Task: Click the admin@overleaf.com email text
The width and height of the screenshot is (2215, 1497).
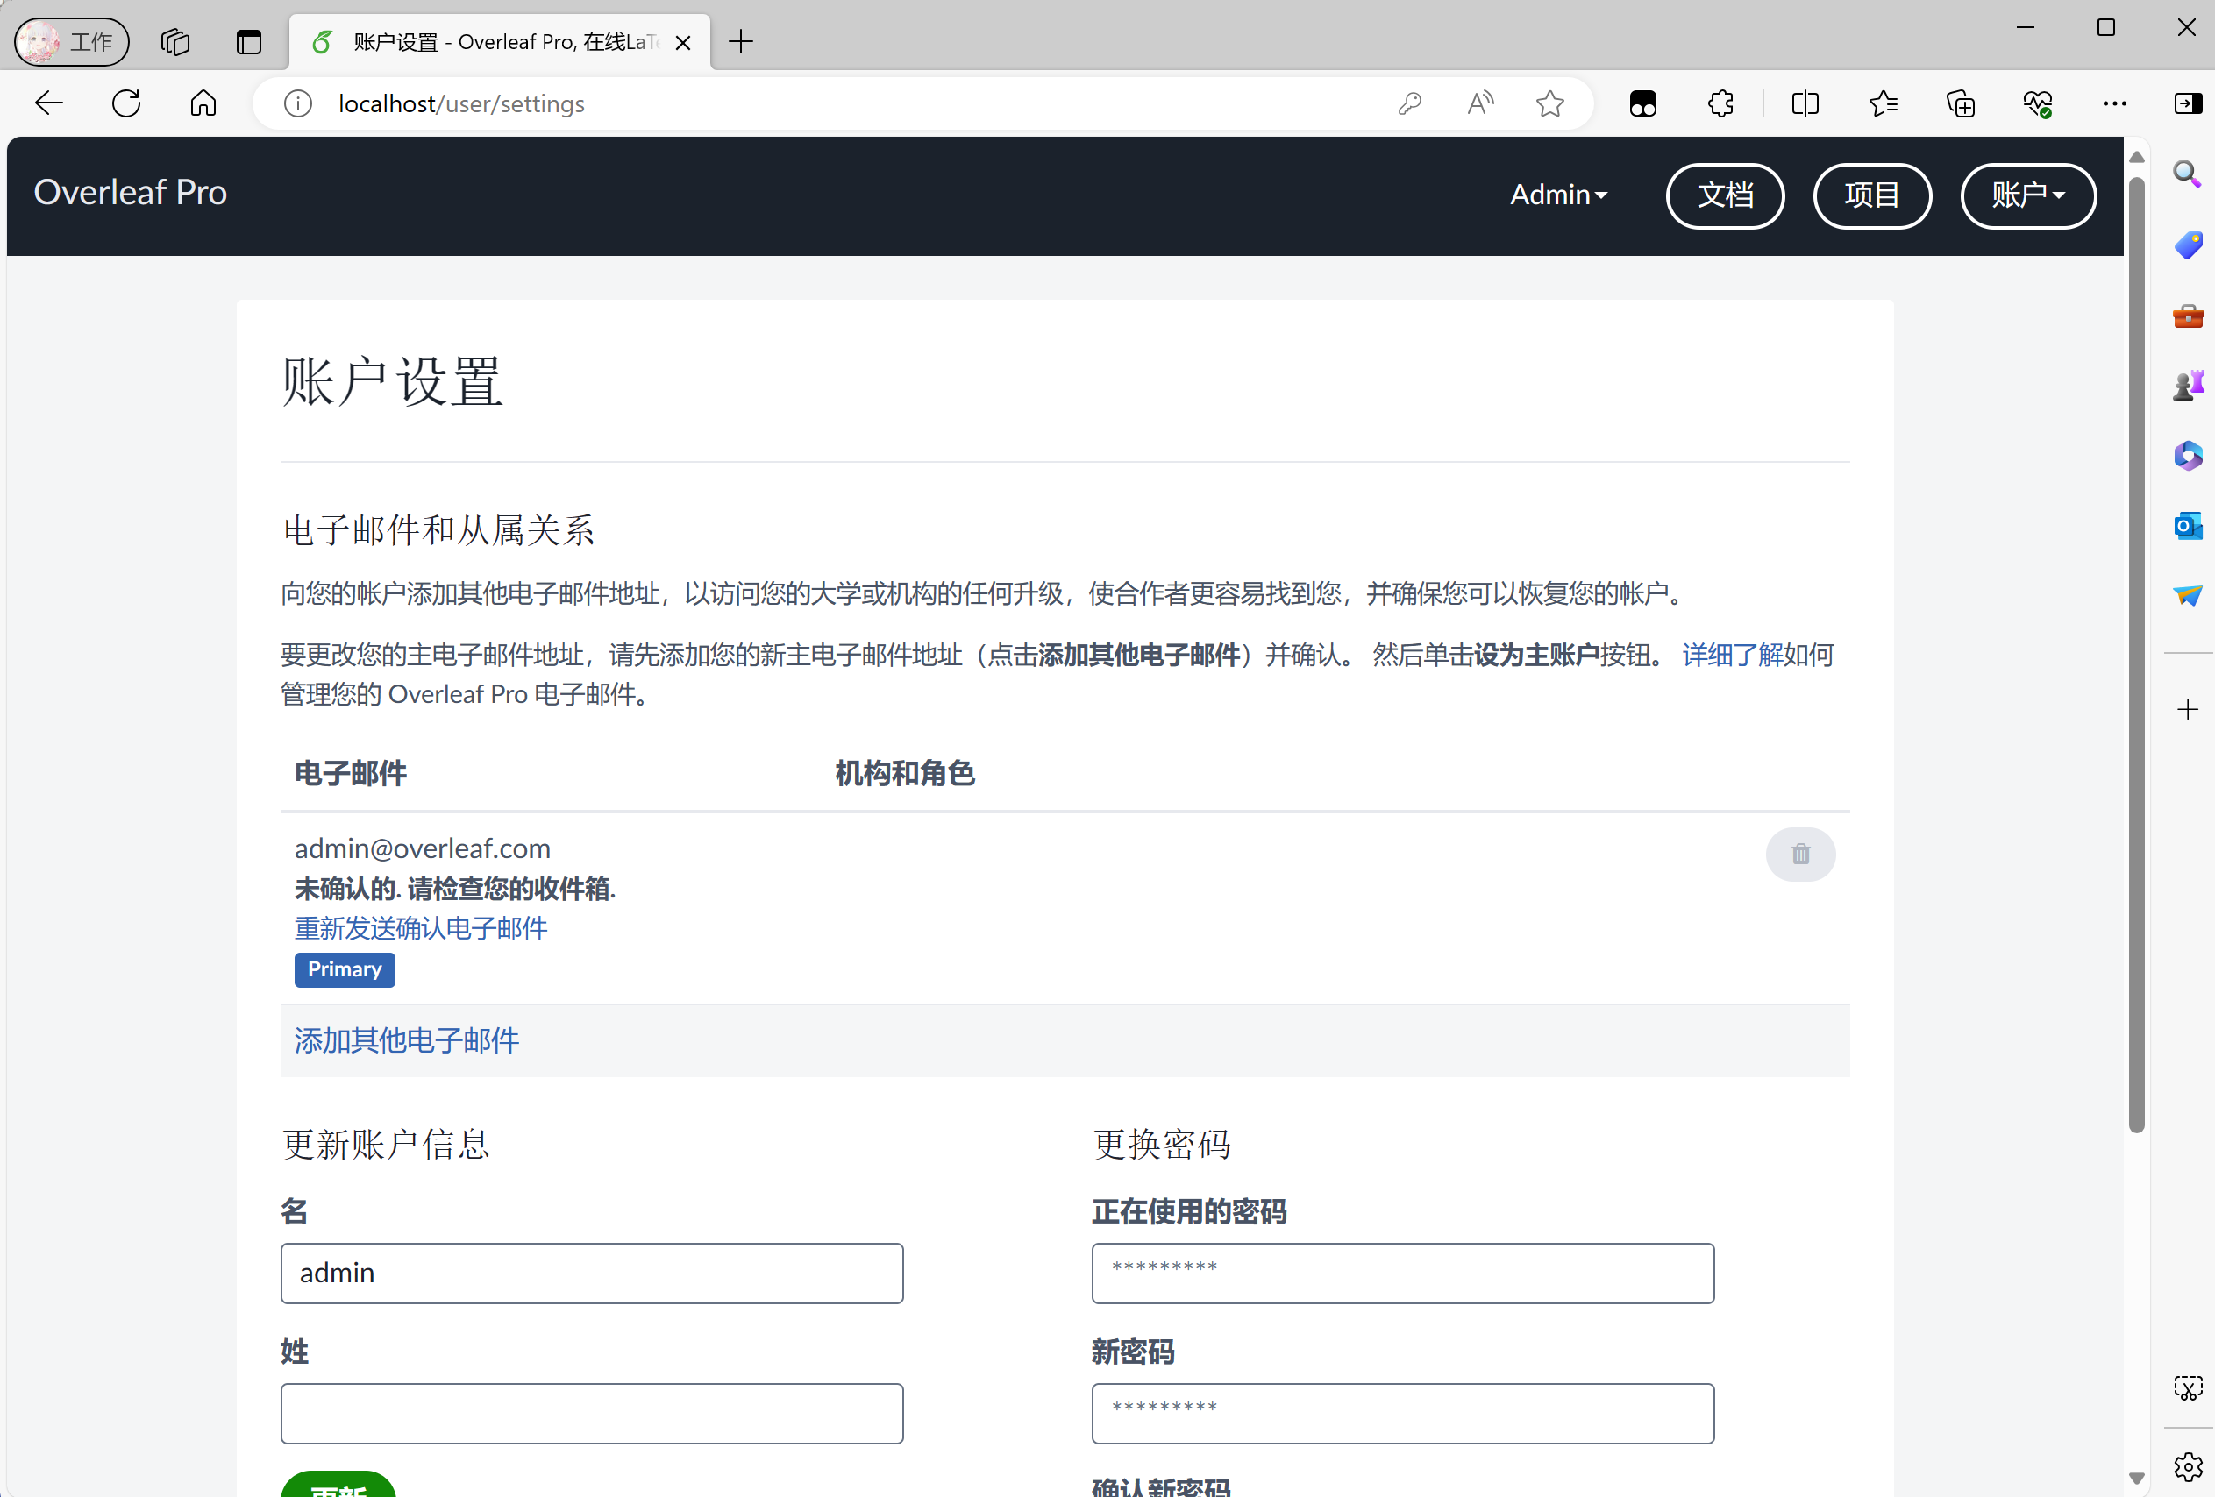Action: tap(423, 848)
